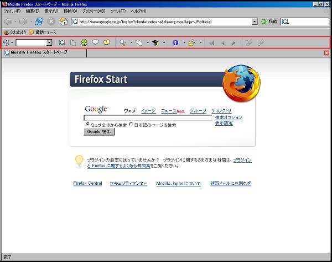
Task: Click the Home icon in navigation bar
Action: [x=64, y=22]
